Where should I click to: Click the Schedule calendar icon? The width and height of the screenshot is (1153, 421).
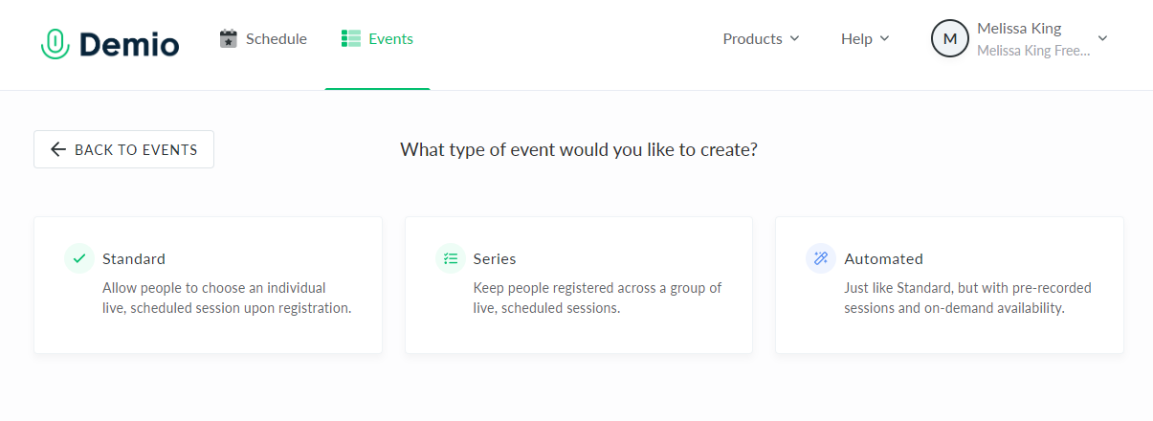tap(228, 39)
